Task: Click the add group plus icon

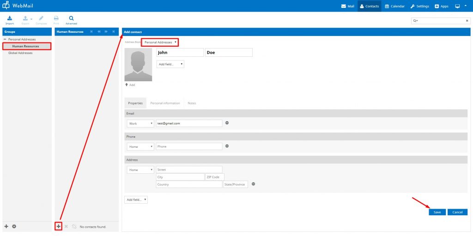Action: pyautogui.click(x=6, y=226)
